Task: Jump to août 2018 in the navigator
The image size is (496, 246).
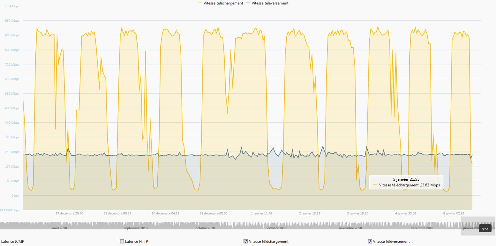Action: pyautogui.click(x=59, y=228)
